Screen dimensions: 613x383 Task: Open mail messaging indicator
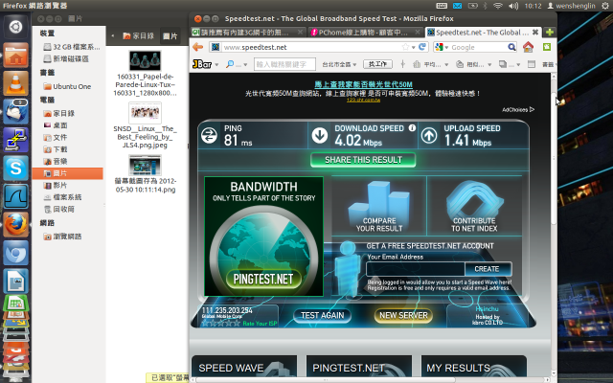pyautogui.click(x=457, y=6)
